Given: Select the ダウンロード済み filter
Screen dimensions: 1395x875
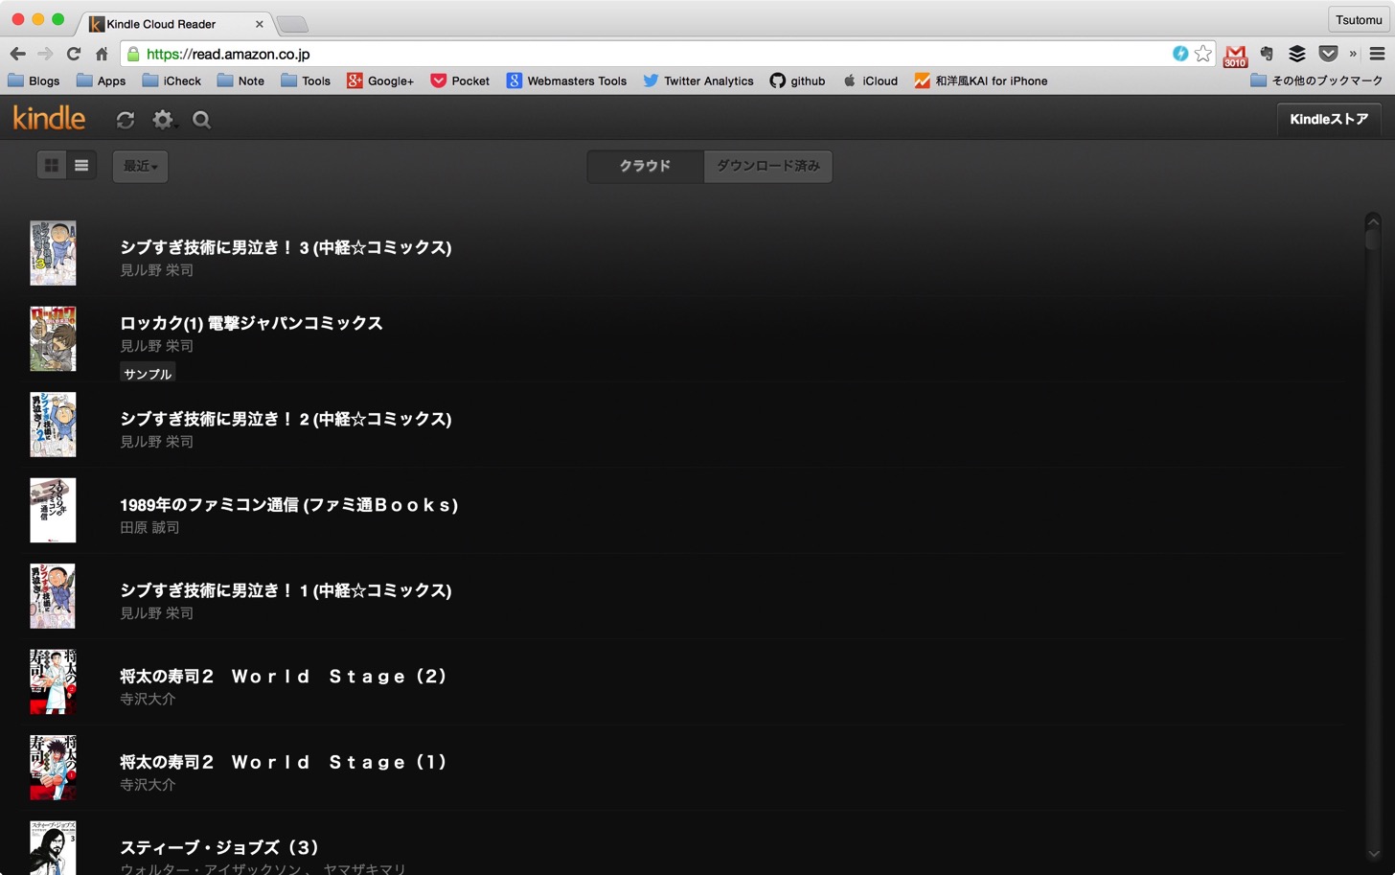Looking at the screenshot, I should pos(767,166).
